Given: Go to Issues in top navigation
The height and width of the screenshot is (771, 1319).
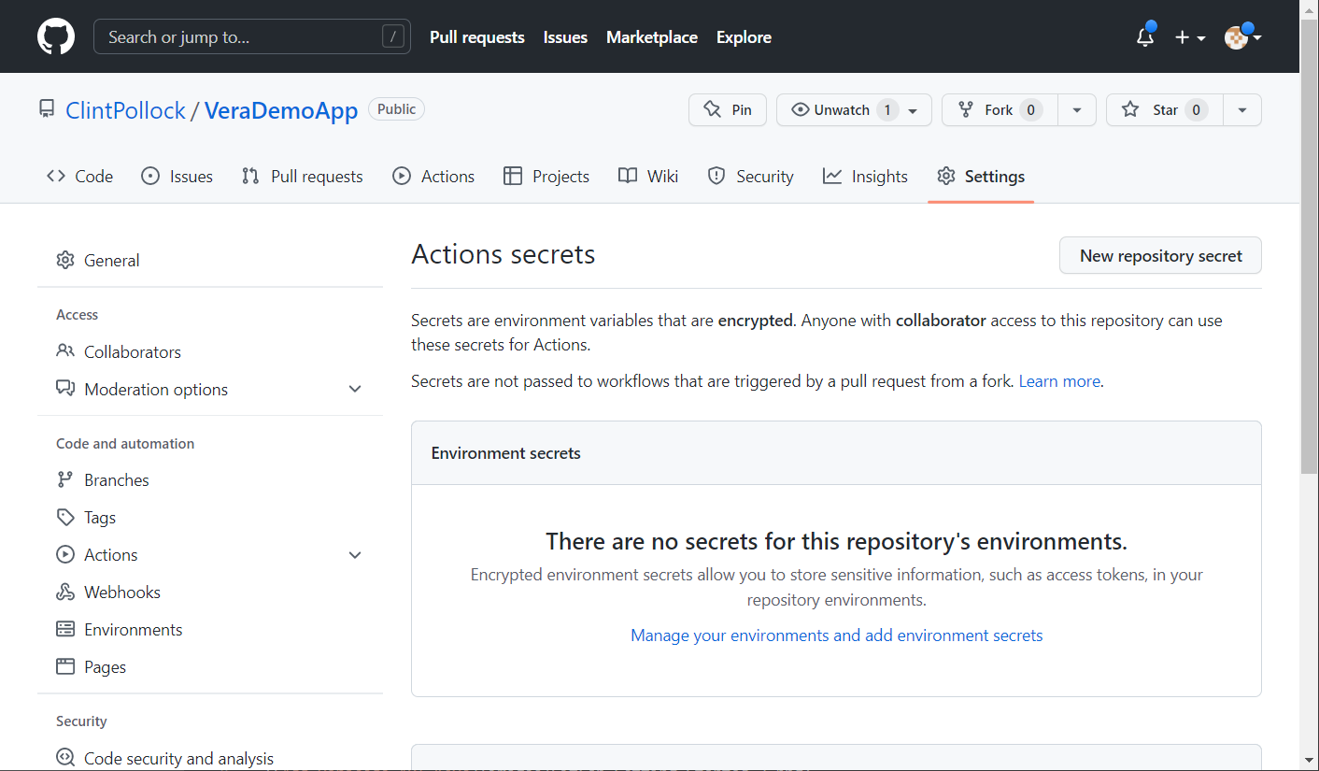Looking at the screenshot, I should 565,37.
